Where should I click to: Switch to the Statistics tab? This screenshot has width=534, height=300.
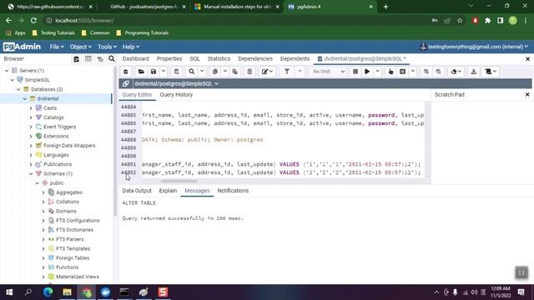pyautogui.click(x=219, y=59)
